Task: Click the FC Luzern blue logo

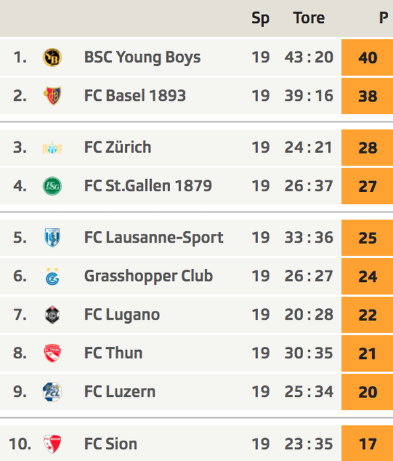Action: (x=52, y=392)
